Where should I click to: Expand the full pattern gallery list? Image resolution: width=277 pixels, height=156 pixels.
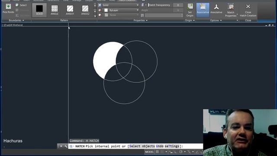[95, 16]
